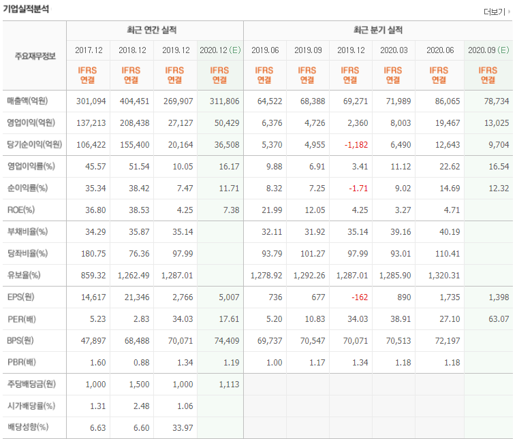Screen dimensions: 517x439
Task: Click the PBR(배) row label
Action: pos(21,362)
